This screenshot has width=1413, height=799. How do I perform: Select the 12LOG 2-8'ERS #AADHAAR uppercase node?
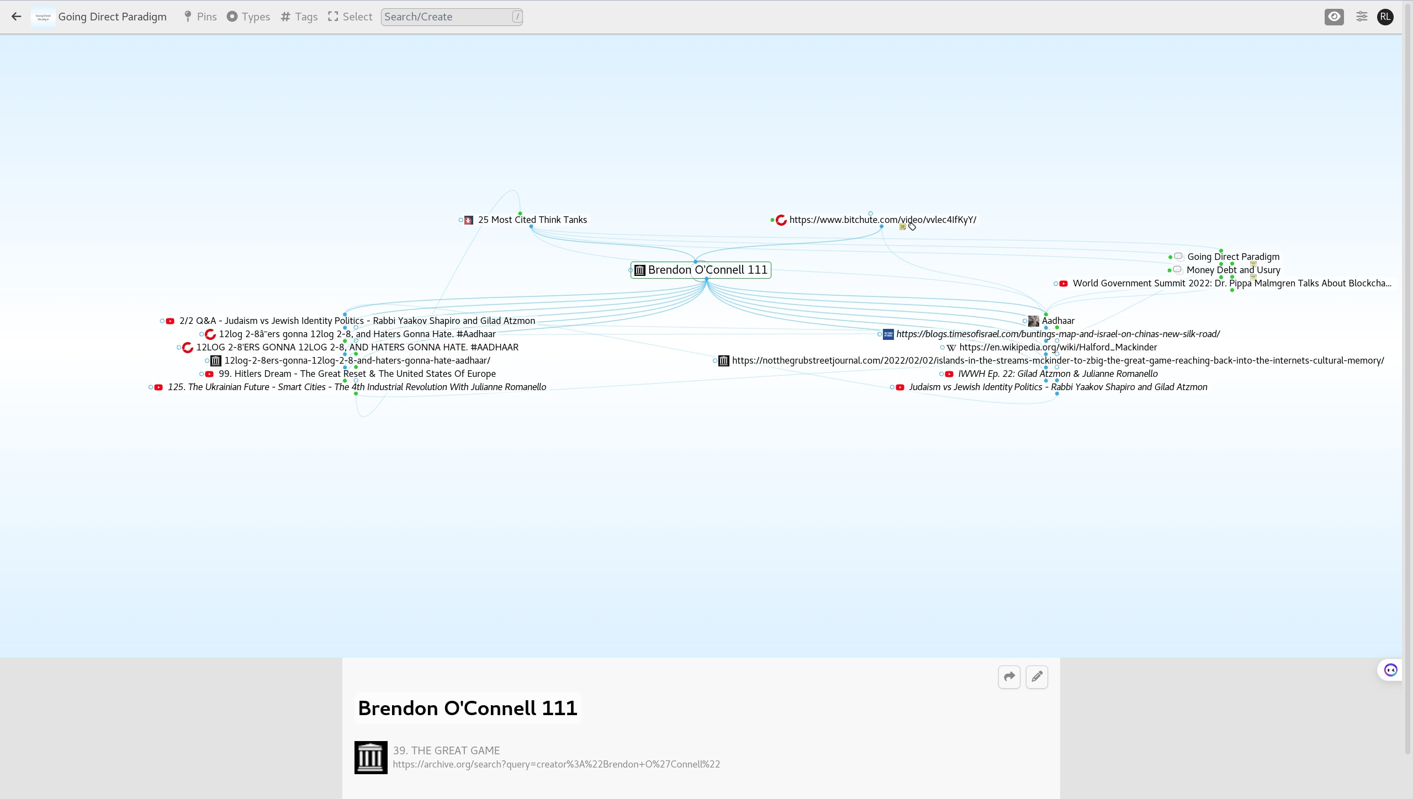357,347
